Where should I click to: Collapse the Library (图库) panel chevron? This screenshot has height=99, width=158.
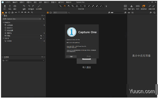pyautogui.click(x=3, y=16)
